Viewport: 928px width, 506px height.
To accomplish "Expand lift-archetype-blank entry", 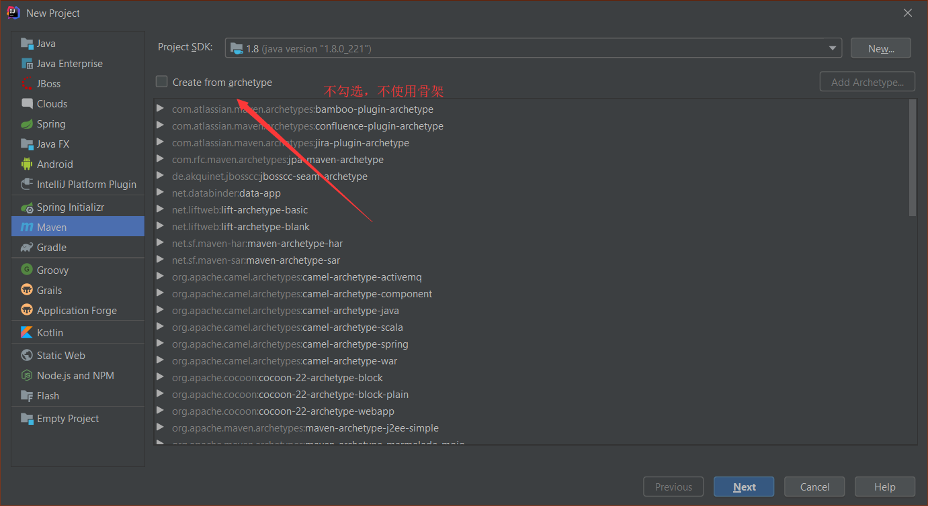I will (x=160, y=225).
